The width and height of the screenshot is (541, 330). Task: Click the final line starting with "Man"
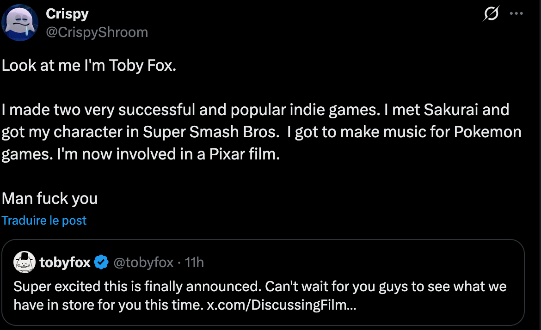pos(50,199)
